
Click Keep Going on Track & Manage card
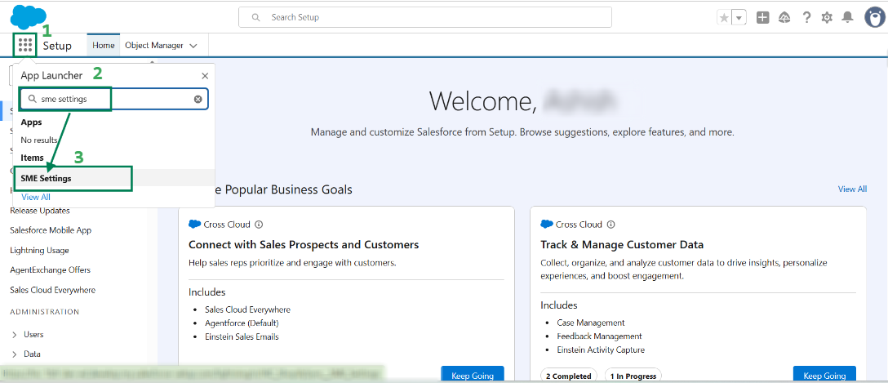[824, 375]
